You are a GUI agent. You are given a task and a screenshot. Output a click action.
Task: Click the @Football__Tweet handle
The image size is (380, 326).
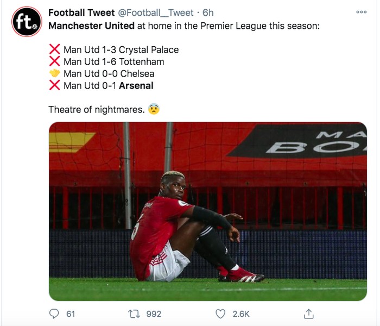click(156, 13)
